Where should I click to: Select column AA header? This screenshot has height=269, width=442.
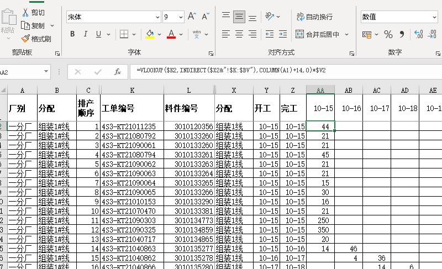click(x=320, y=90)
